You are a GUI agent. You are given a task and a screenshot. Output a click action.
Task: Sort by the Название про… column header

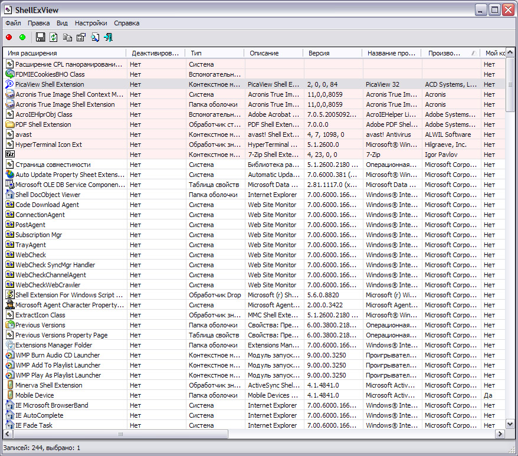[x=392, y=53]
